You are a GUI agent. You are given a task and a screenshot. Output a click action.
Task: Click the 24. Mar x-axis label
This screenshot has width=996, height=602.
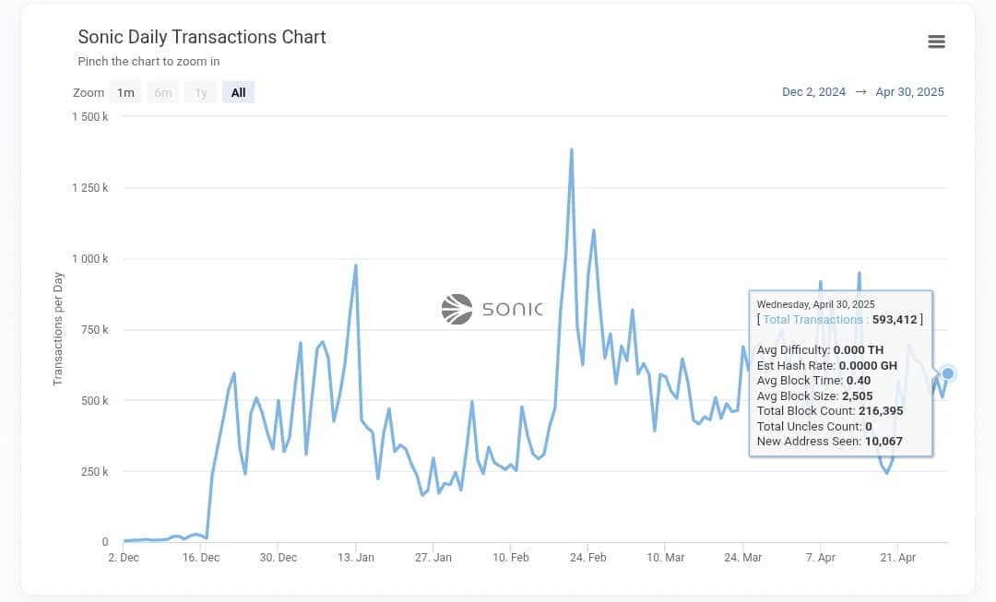pyautogui.click(x=743, y=558)
